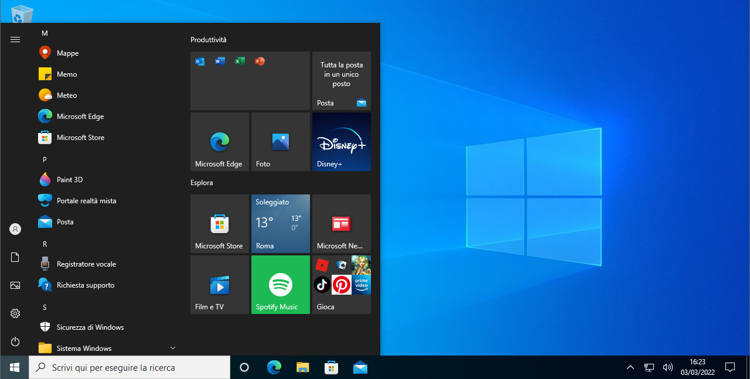Screen dimensions: 750x379
Task: Open the Microsoft News tile
Action: pyautogui.click(x=342, y=224)
